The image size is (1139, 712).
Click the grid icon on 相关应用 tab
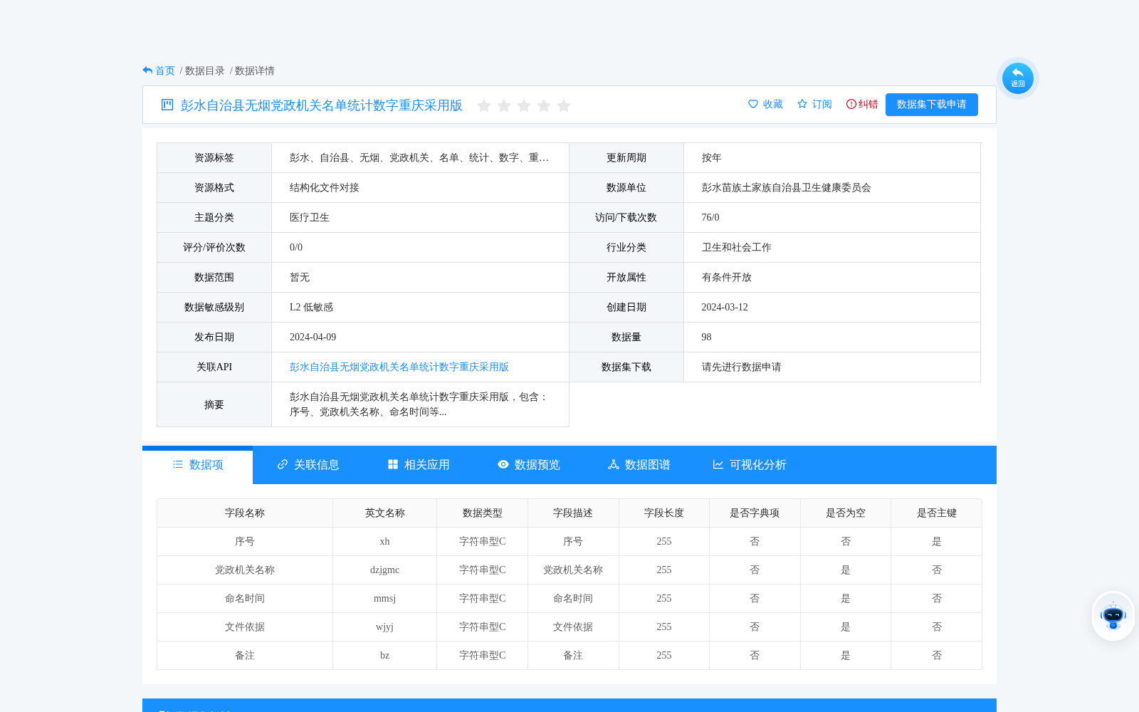393,464
